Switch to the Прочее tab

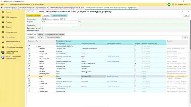click(x=62, y=34)
